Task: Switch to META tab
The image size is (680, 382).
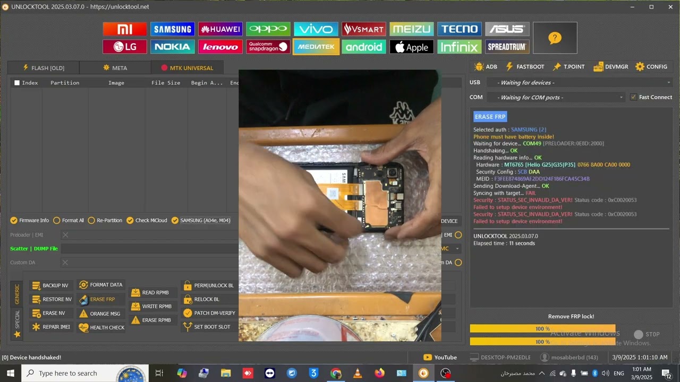Action: click(115, 68)
